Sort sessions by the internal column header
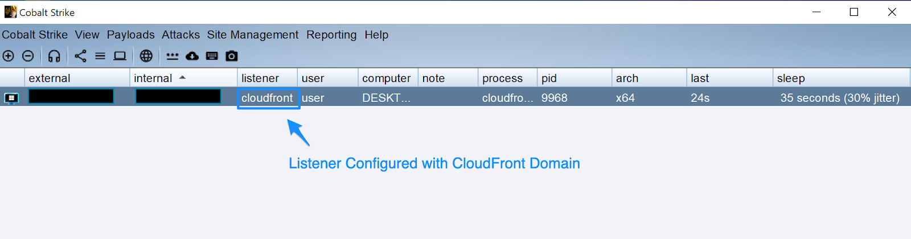The image size is (911, 239). coord(153,78)
